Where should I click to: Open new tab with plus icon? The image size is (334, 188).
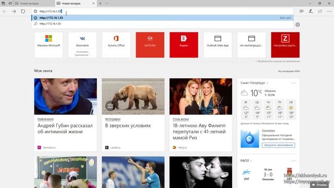(100, 4)
